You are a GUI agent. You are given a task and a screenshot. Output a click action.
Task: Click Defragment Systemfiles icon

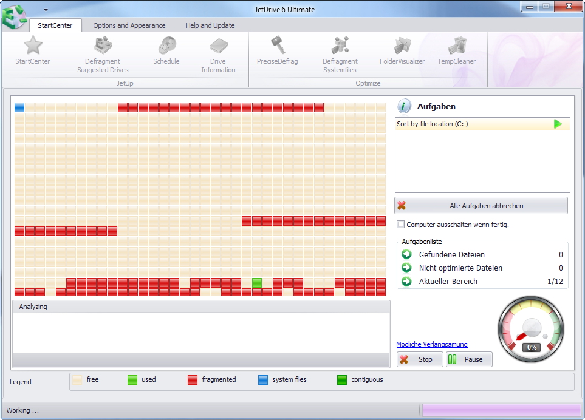[340, 46]
